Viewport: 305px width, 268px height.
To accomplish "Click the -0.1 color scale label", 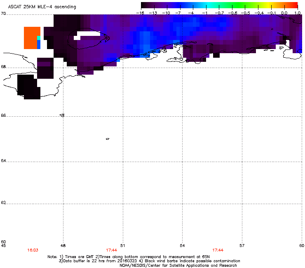I will coord(272,13).
